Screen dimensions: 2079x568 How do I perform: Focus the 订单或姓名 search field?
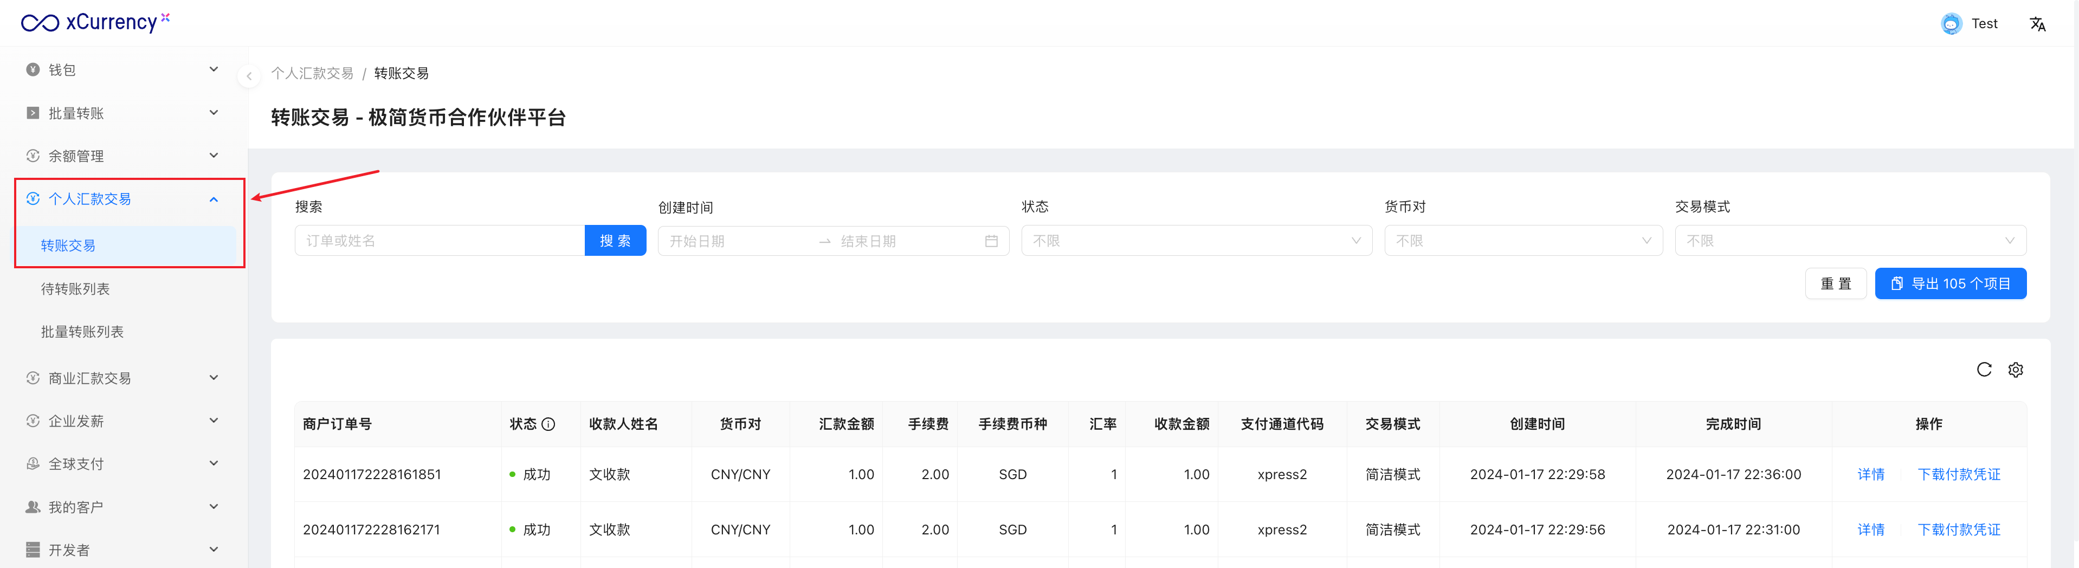click(x=440, y=241)
